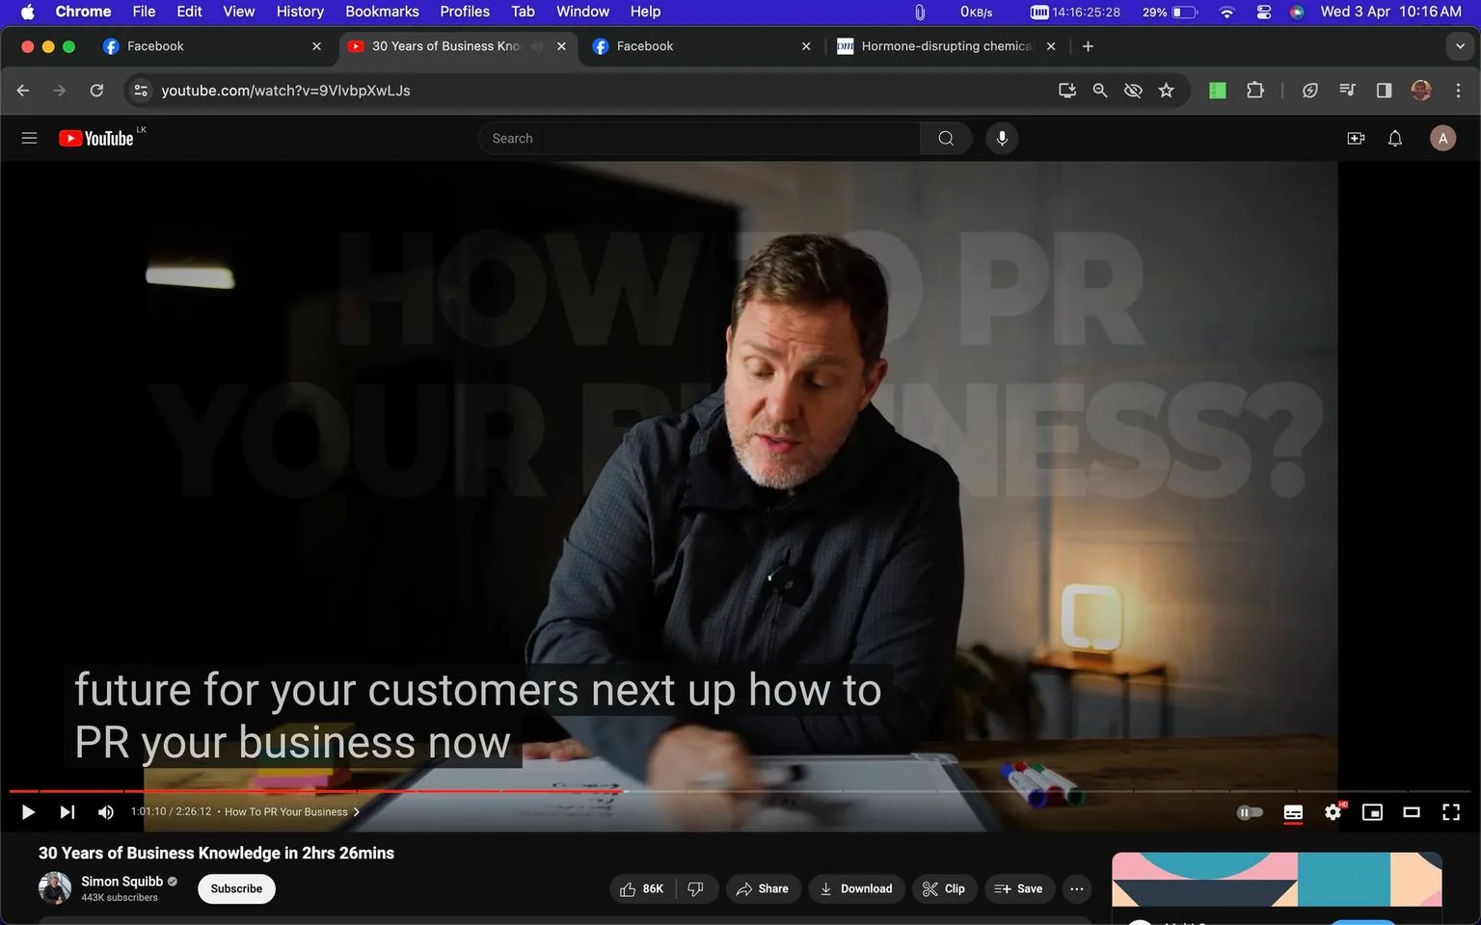This screenshot has height=925, width=1481.
Task: Search with your voice using the microphone
Action: 1002,138
